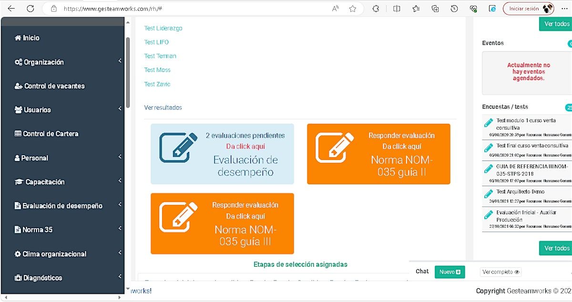Click pencil icon beside Test final curso venta consultiva
This screenshot has height=302, width=572.
point(488,148)
